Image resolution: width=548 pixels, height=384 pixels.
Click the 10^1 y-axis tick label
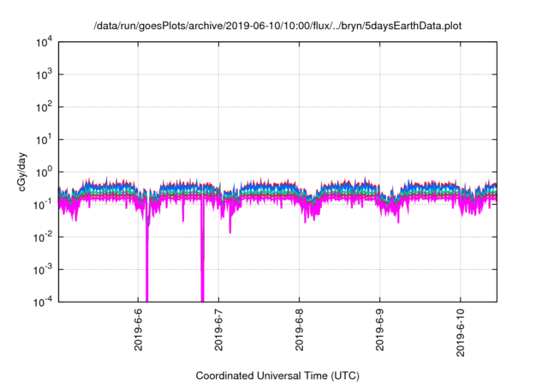point(45,140)
